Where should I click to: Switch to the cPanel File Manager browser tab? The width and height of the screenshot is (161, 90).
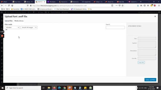[110, 2]
